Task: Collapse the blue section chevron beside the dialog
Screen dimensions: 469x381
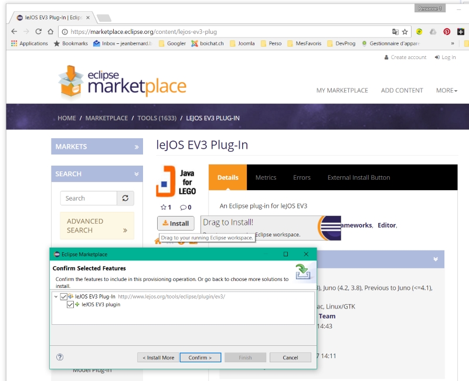Action: pos(436,259)
